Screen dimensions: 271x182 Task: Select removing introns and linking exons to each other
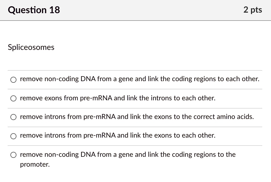pyautogui.click(x=13, y=136)
